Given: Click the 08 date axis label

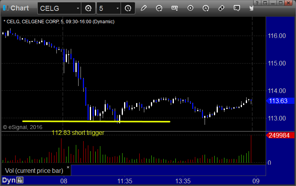Looking at the screenshot, I should (64, 181).
